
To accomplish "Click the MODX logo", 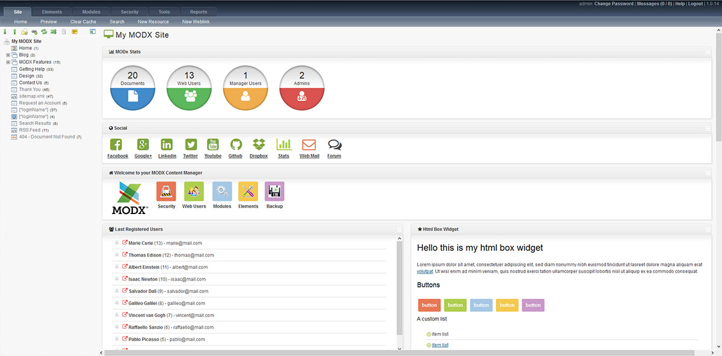I will 130,198.
